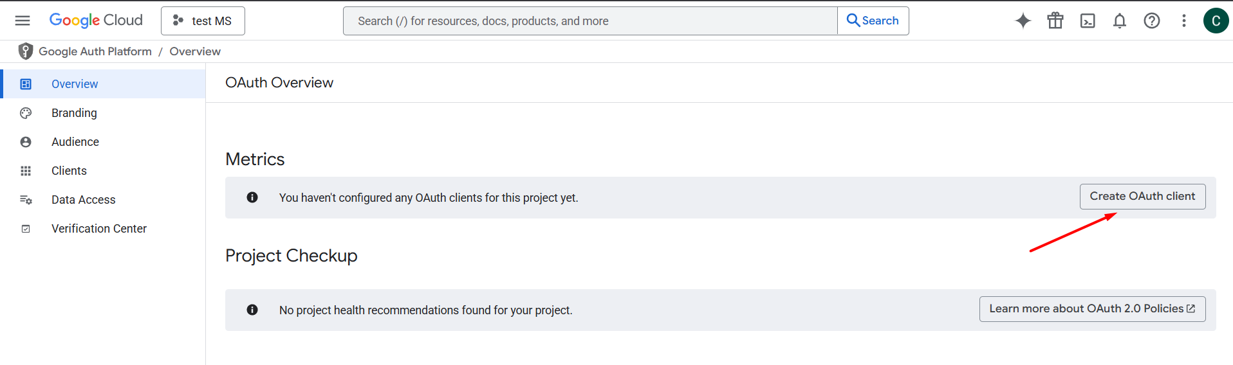Open the test MS project picker
The width and height of the screenshot is (1233, 365).
(x=203, y=21)
